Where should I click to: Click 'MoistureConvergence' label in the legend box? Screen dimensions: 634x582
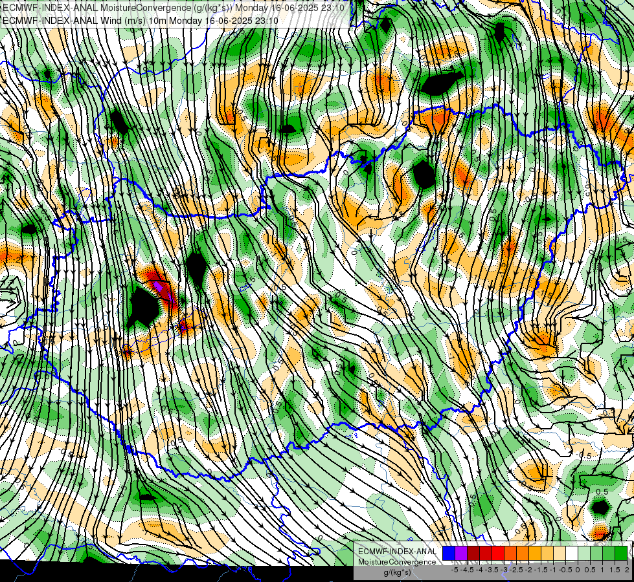pos(397,562)
